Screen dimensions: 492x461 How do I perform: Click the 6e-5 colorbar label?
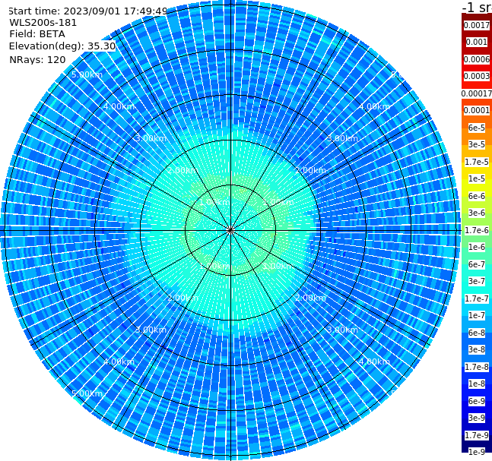477,128
